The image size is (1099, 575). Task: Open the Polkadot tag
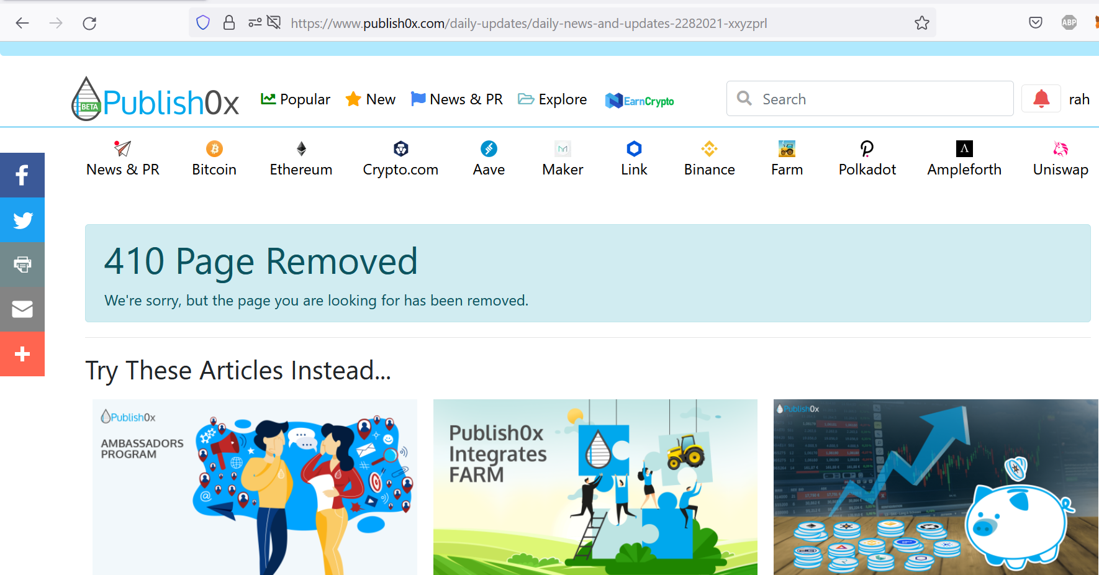click(x=867, y=159)
